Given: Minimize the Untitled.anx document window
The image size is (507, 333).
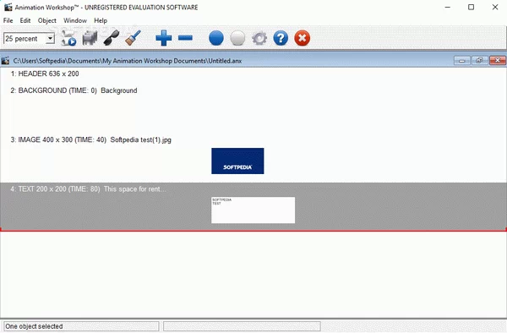Looking at the screenshot, I should 461,61.
